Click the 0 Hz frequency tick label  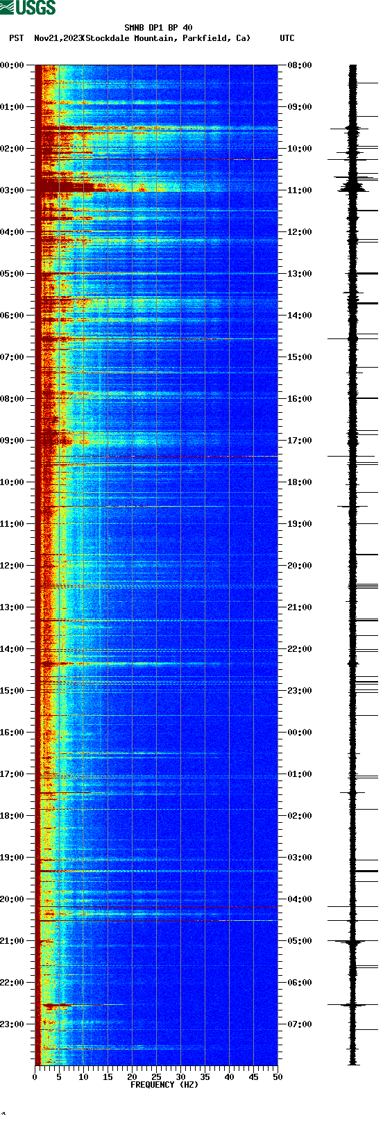click(35, 1077)
